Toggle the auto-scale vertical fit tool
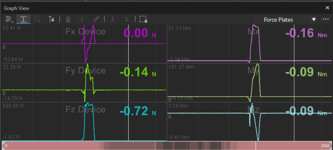 (x=23, y=19)
